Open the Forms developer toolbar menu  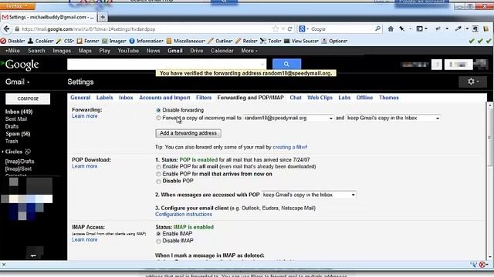(x=88, y=41)
